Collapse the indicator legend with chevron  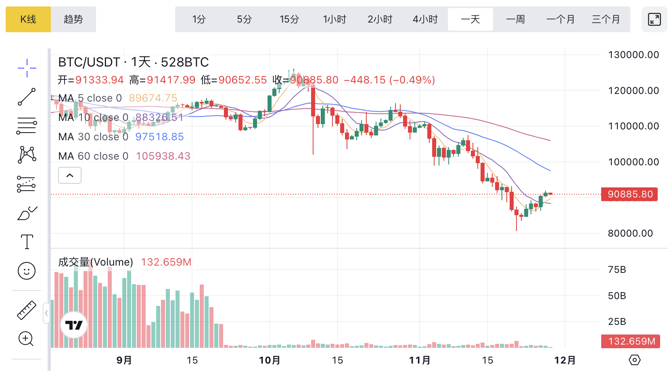point(70,175)
